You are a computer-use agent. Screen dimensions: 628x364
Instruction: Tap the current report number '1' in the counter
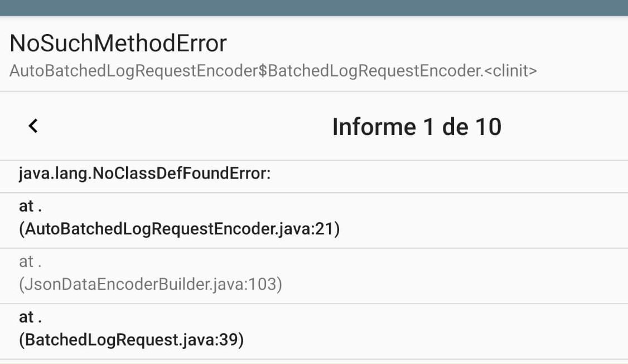428,127
